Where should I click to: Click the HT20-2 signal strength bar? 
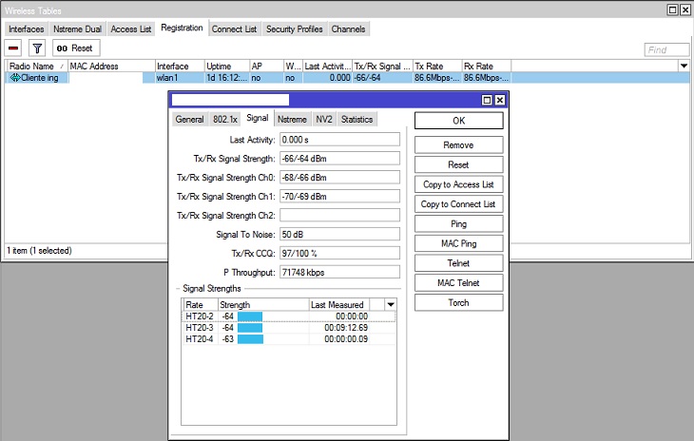pos(249,316)
